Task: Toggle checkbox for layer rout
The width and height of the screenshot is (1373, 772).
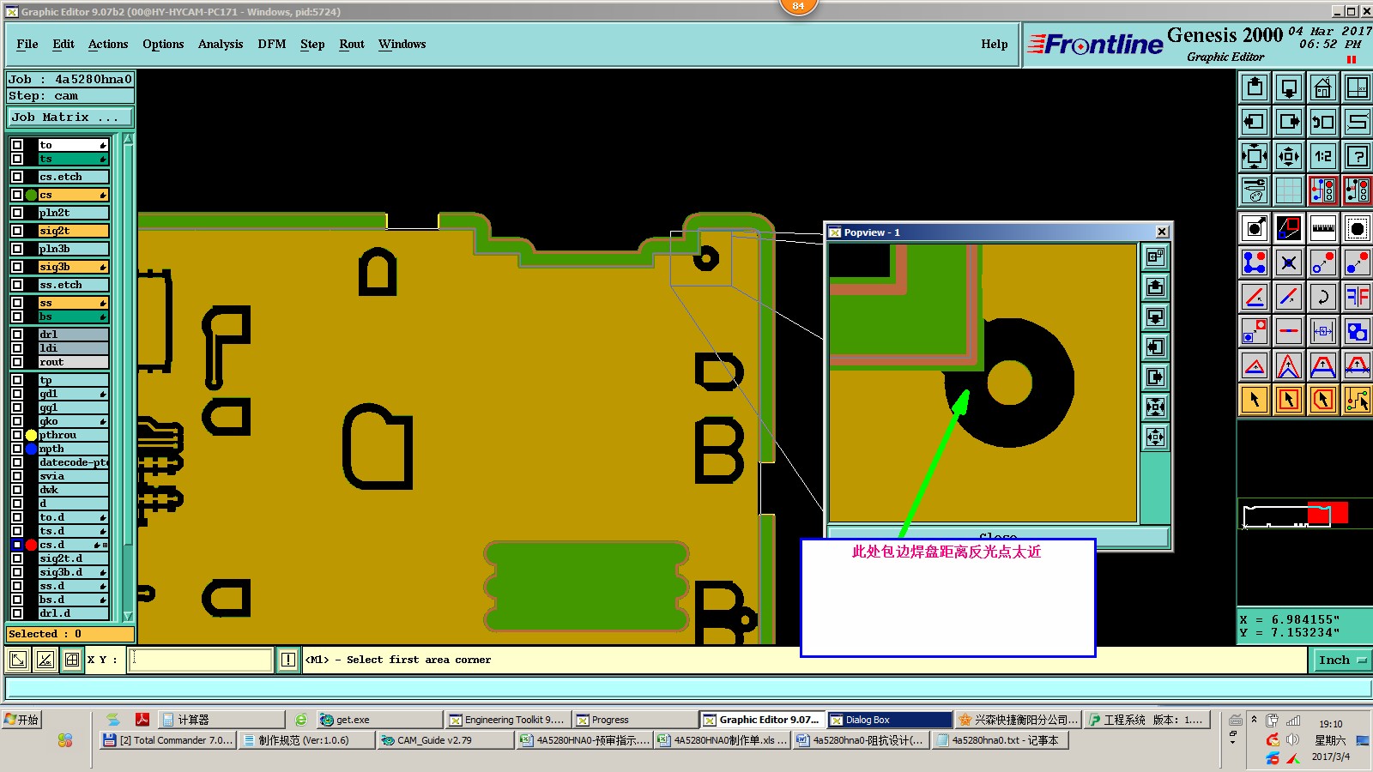Action: pos(17,362)
